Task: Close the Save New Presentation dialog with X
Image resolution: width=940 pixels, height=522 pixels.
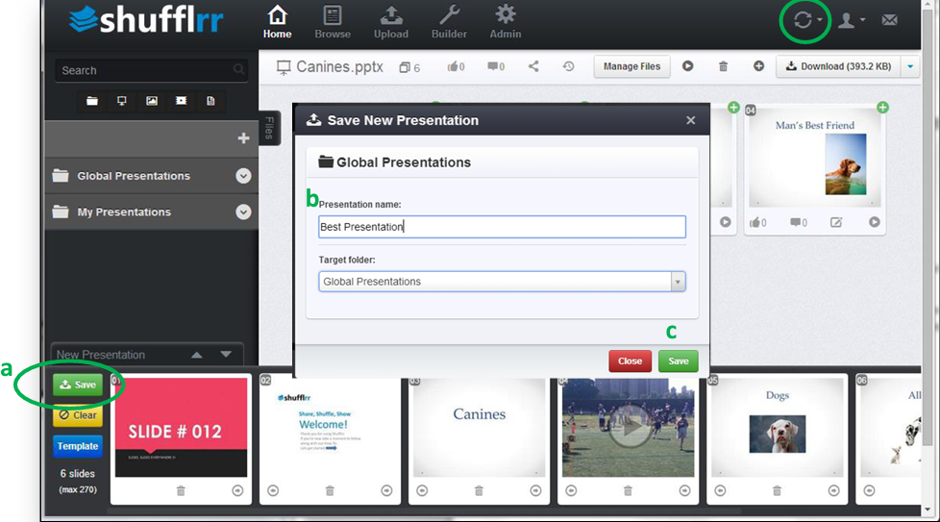Action: [x=691, y=120]
